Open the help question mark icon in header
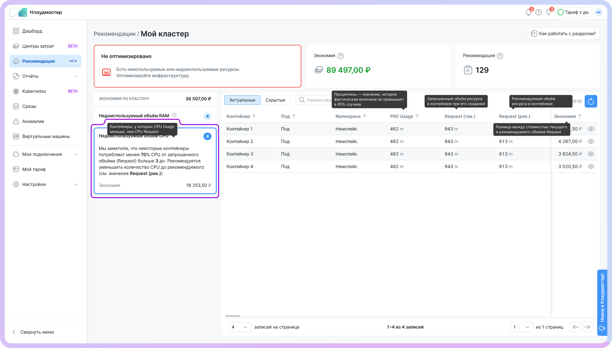 point(539,13)
